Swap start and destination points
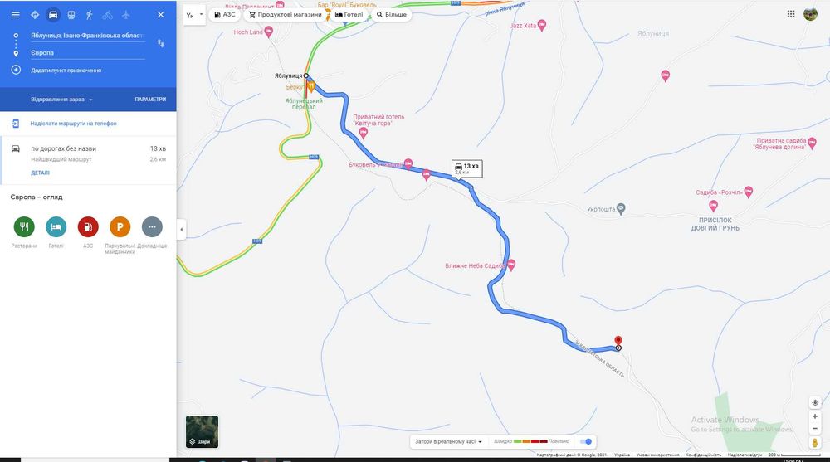Viewport: 830px width, 462px height. pos(161,43)
